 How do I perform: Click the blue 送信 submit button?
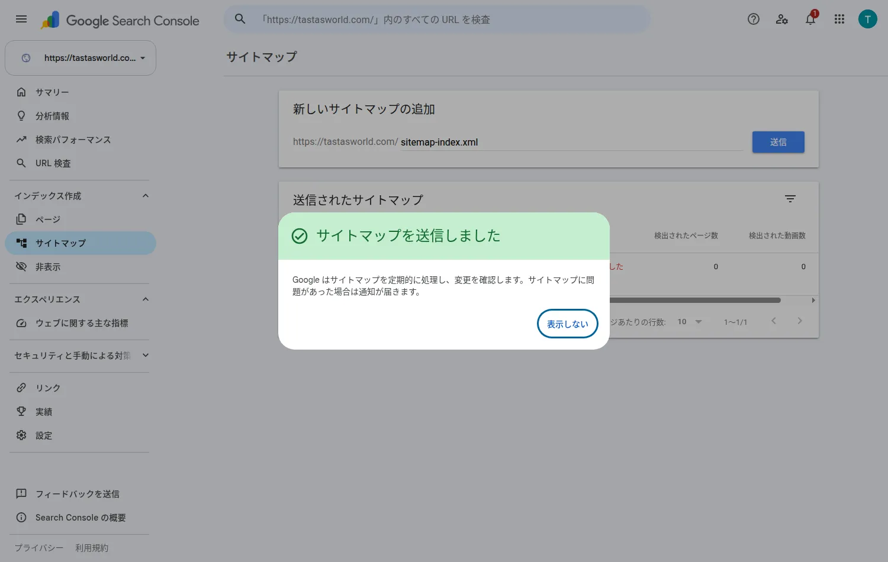[x=778, y=142]
